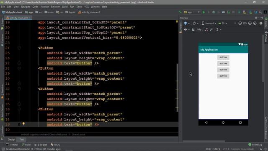Open the Terminal tool window
Image resolution: width=268 pixels, height=151 pixels.
point(12,145)
